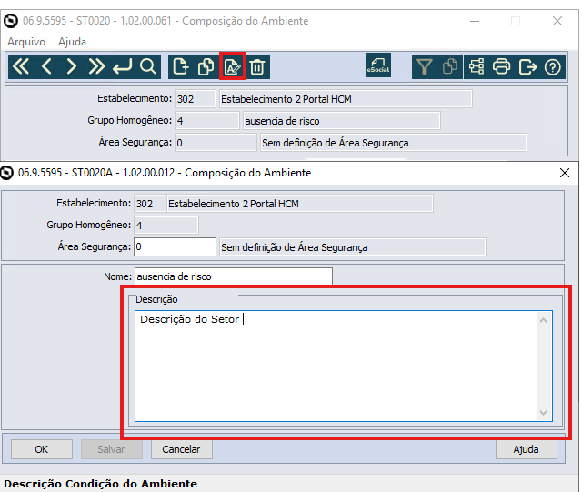Image resolution: width=582 pixels, height=492 pixels.
Task: Open the eSocial toolbar button
Action: [x=378, y=65]
